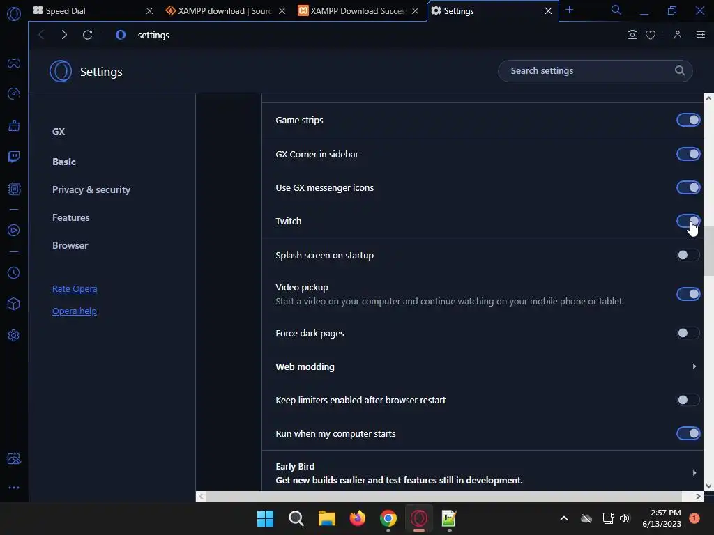714x535 pixels.
Task: Enable Splash screen on startup
Action: point(688,255)
